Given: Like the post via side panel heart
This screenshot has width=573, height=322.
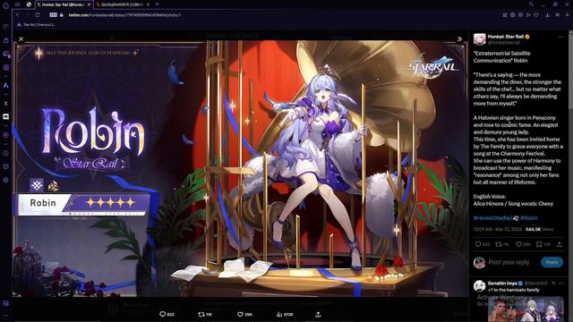Looking at the screenshot, I should [518, 244].
